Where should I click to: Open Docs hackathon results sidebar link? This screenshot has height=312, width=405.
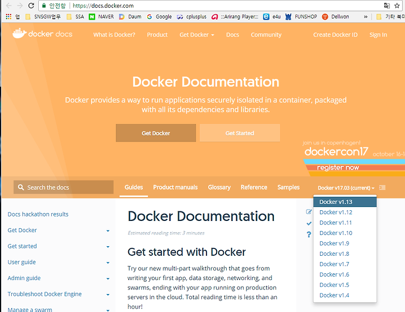coord(38,214)
